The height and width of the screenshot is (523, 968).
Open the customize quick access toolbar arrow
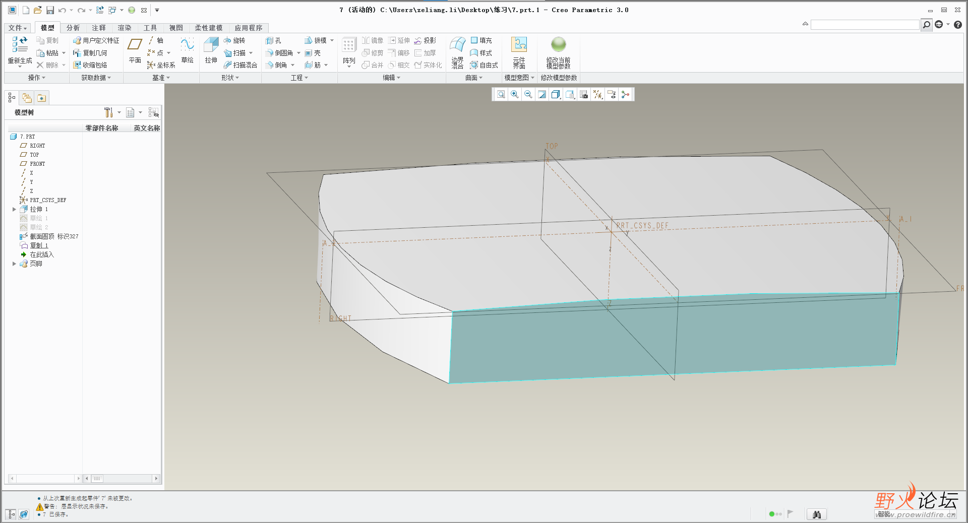tap(157, 10)
